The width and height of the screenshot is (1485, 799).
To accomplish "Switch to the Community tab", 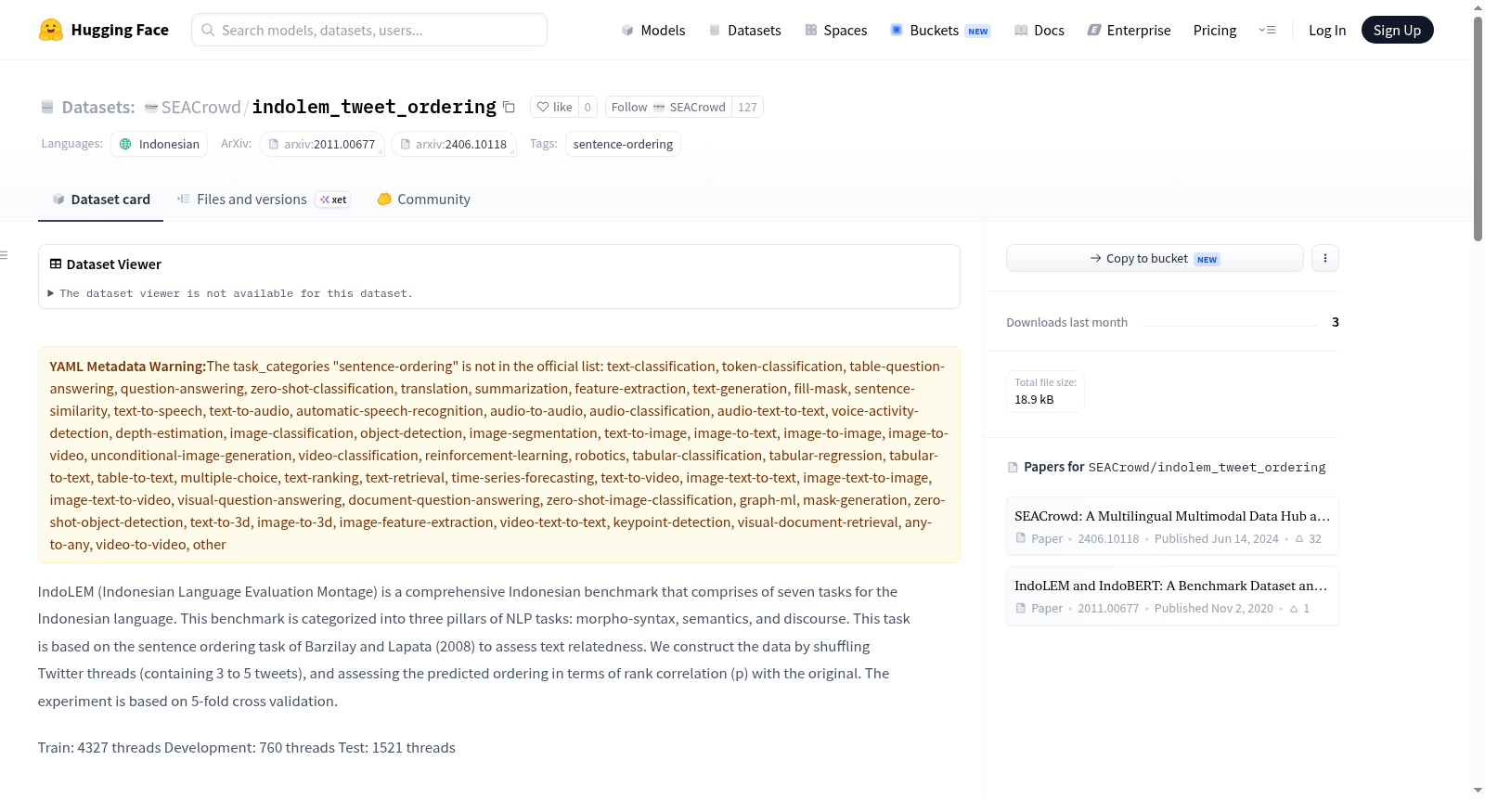I will (x=424, y=200).
